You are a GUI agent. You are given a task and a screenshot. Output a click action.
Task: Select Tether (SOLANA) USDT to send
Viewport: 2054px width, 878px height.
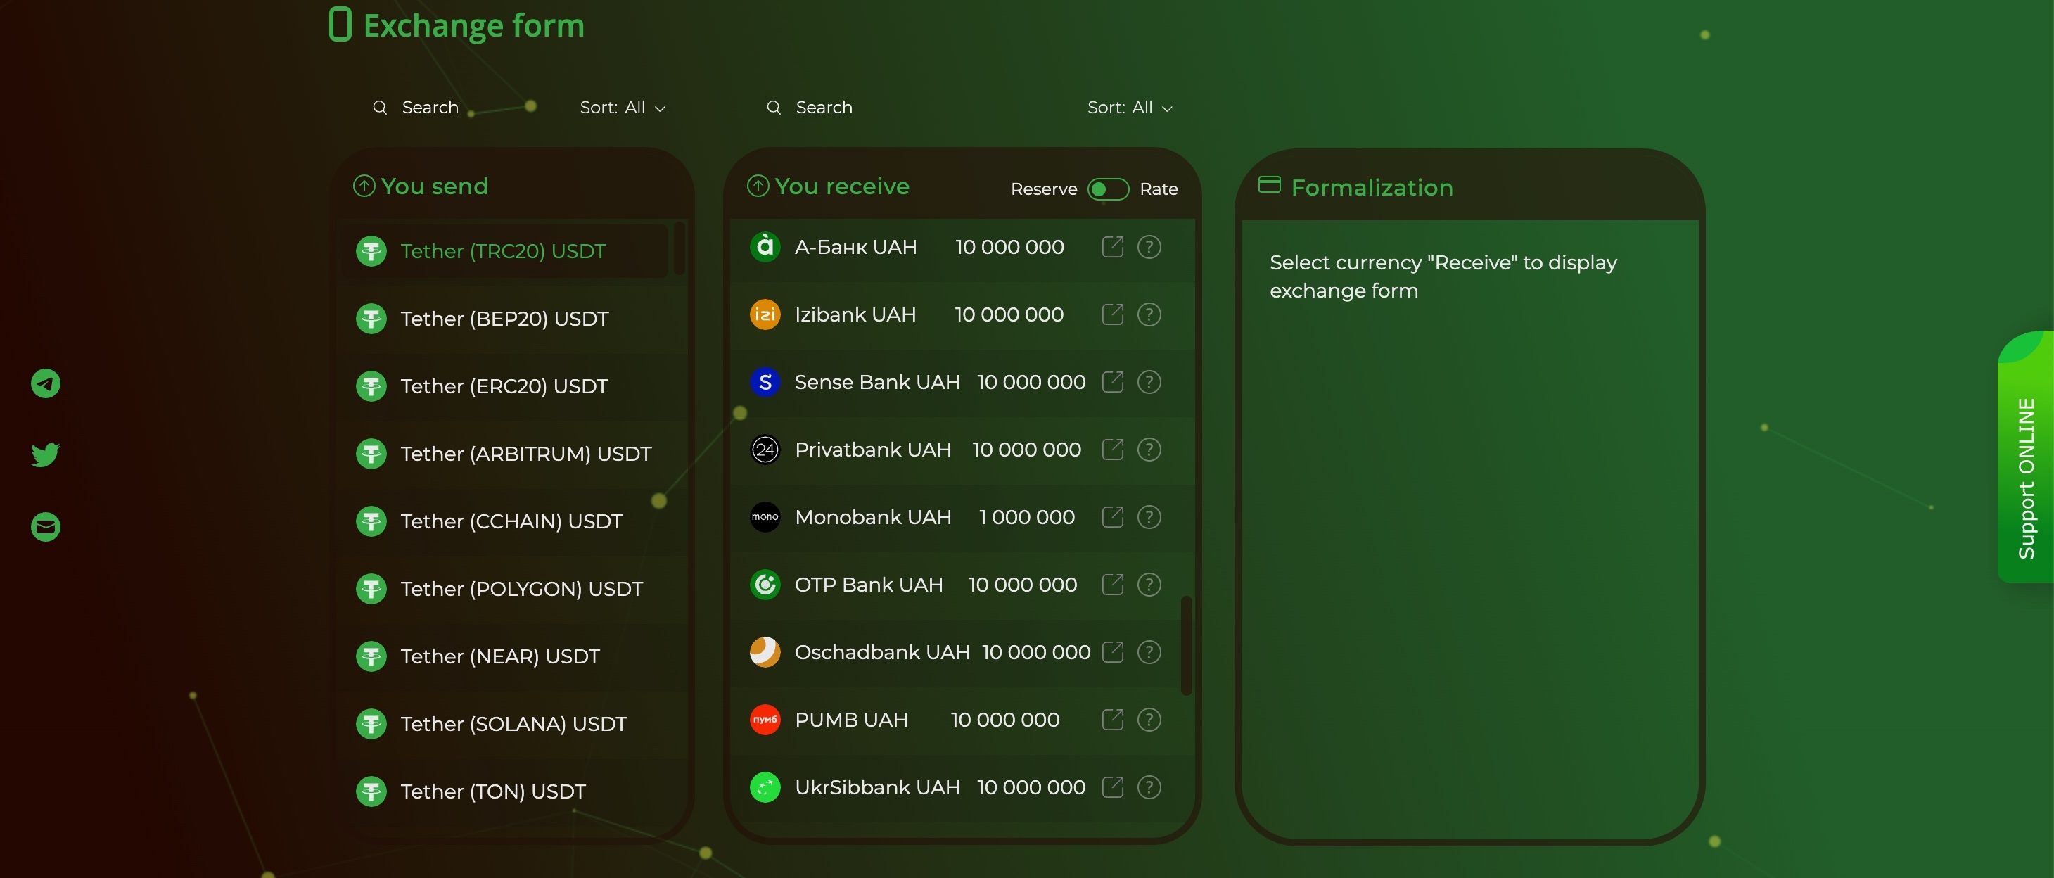click(x=513, y=724)
